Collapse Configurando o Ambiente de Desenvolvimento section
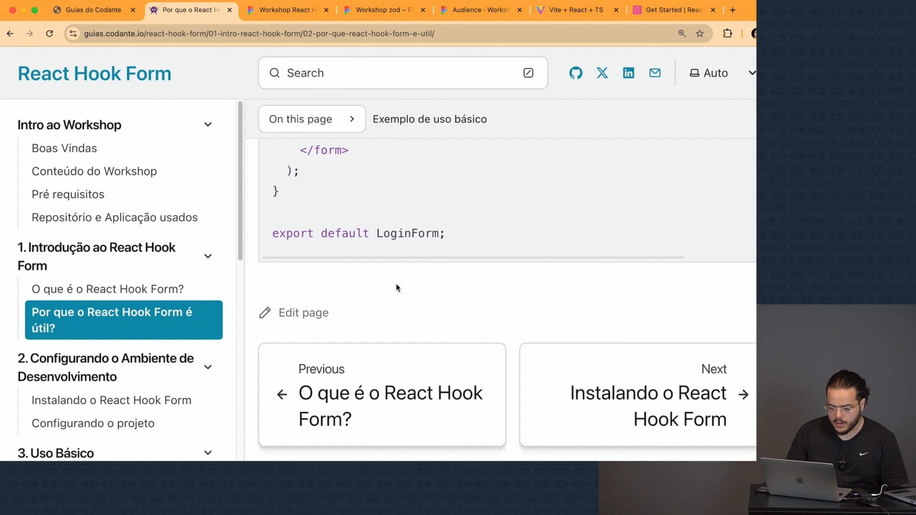The width and height of the screenshot is (916, 515). coord(208,367)
